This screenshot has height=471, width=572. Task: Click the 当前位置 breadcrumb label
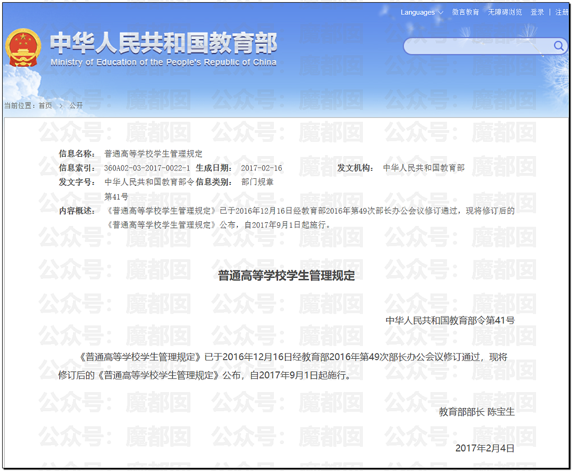point(20,106)
